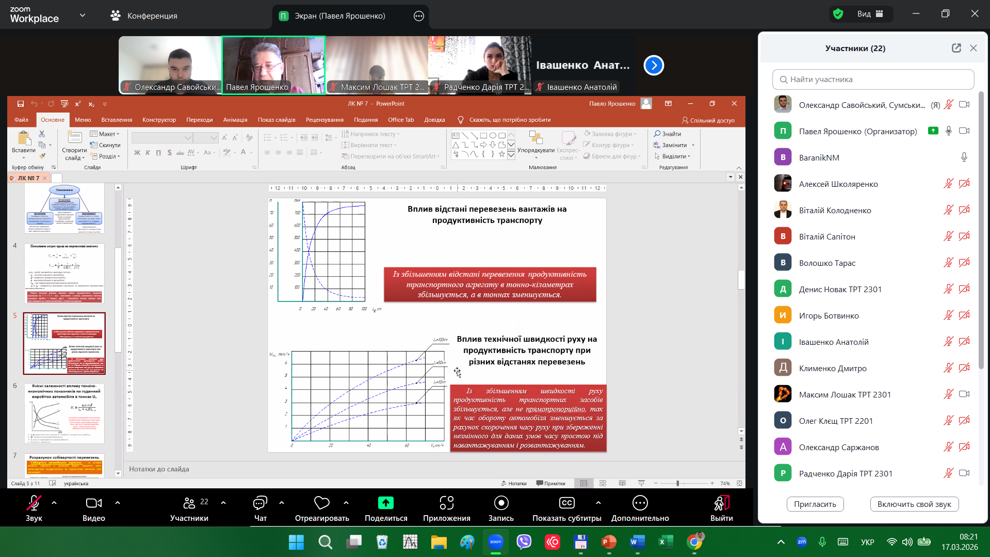990x557 pixels.
Task: Switch to the Conference tab in Zoom
Action: (x=144, y=16)
